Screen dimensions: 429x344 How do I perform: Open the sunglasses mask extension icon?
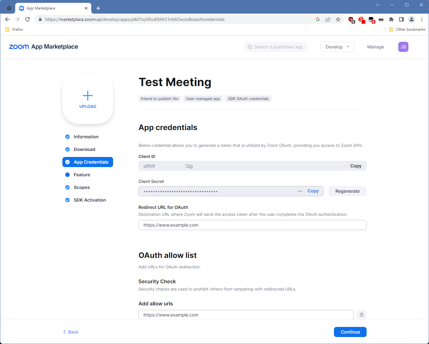(381, 19)
